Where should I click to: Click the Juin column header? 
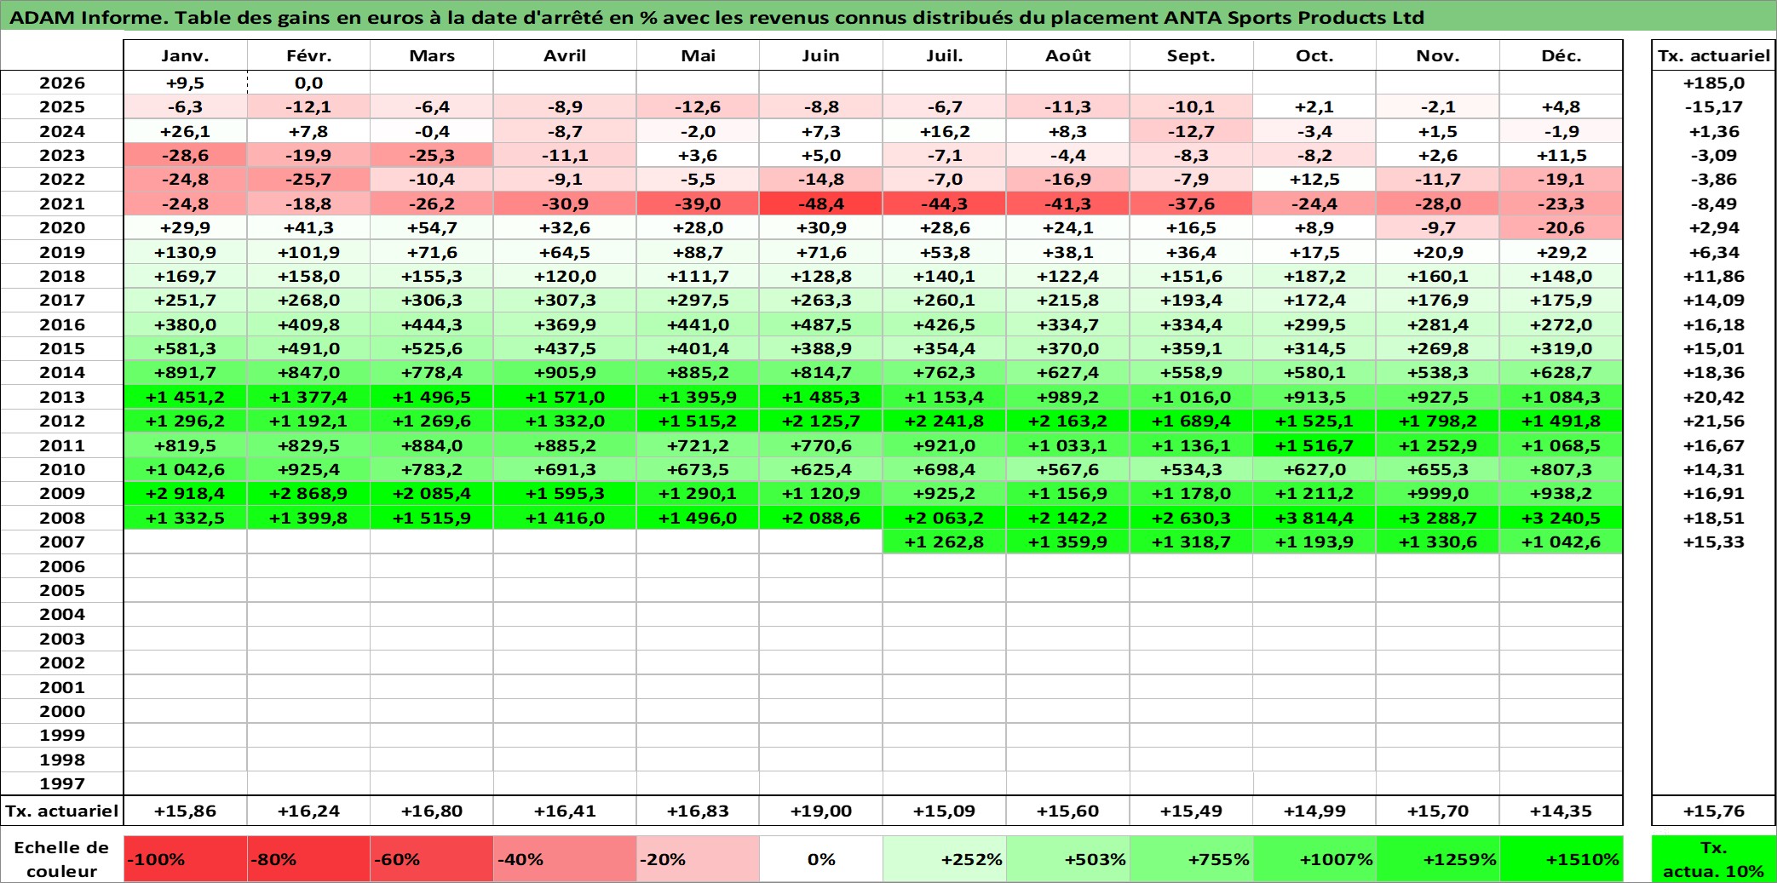pos(821,55)
